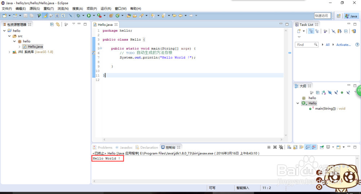Click the Open Perspective icon
This screenshot has width=361, height=194.
(339, 16)
